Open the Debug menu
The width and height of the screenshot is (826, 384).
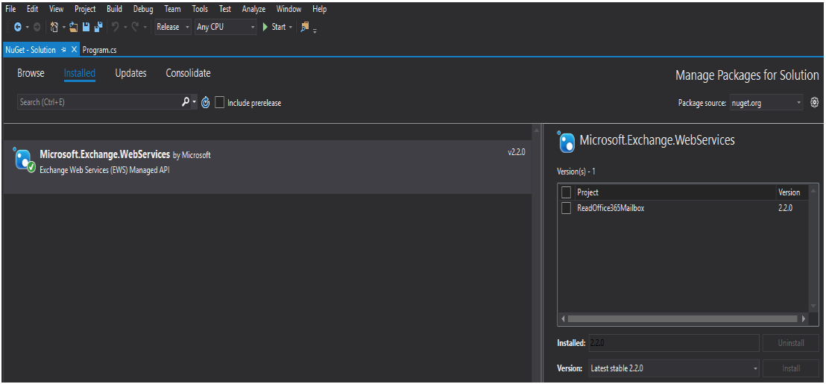pos(142,9)
